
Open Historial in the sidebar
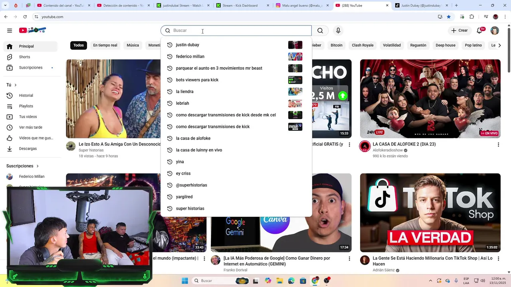click(30, 96)
